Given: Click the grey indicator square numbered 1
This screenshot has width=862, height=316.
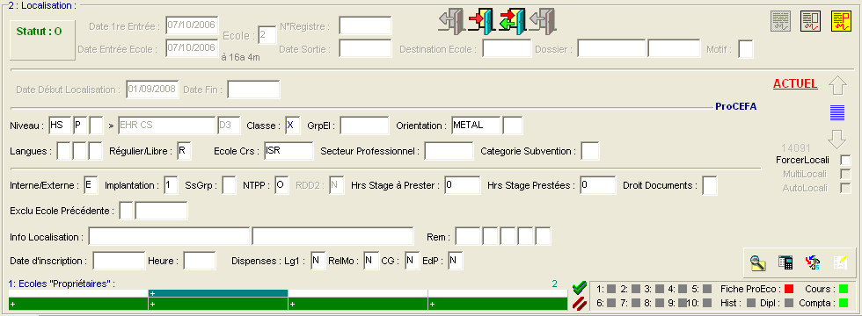Looking at the screenshot, I should pos(611,289).
